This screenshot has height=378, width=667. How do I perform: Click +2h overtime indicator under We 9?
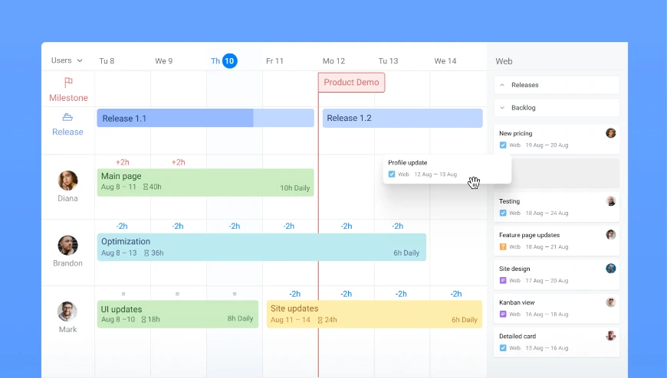point(178,162)
